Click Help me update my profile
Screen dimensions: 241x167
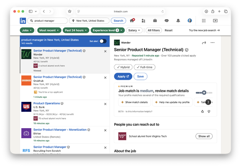click(172, 102)
